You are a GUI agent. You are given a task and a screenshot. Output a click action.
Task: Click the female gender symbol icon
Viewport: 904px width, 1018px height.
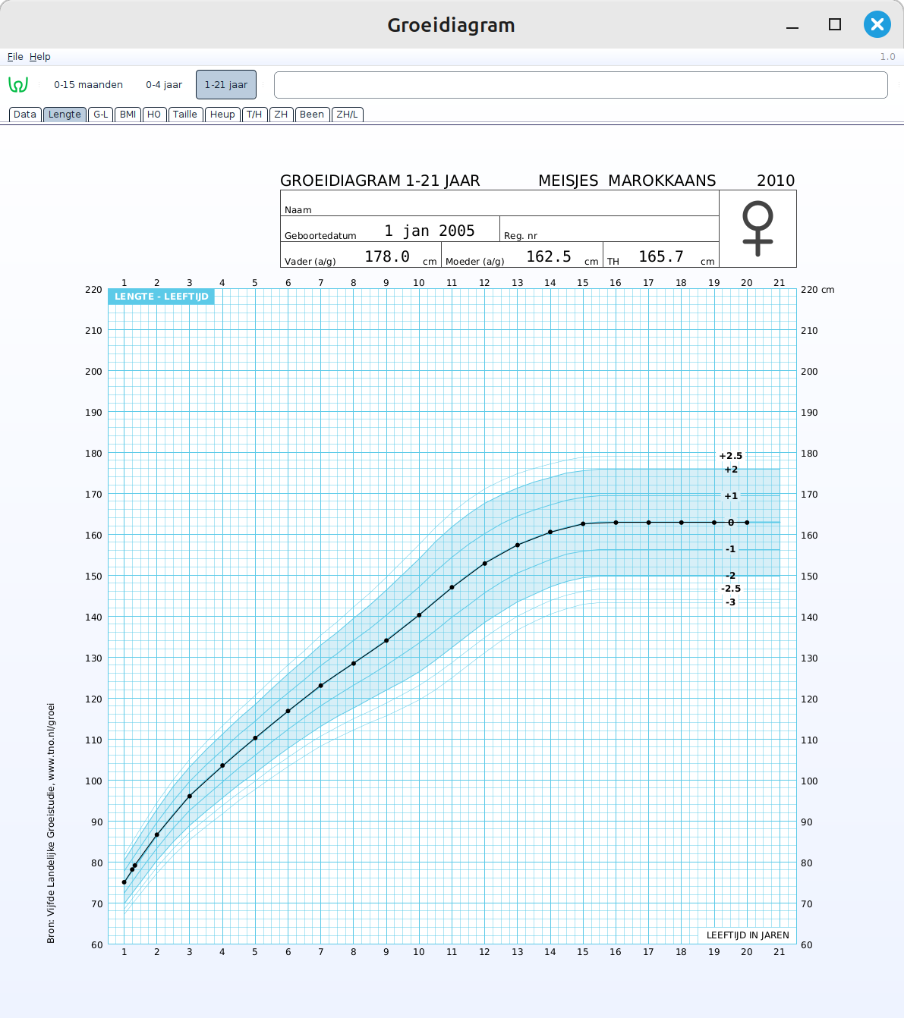pos(758,228)
